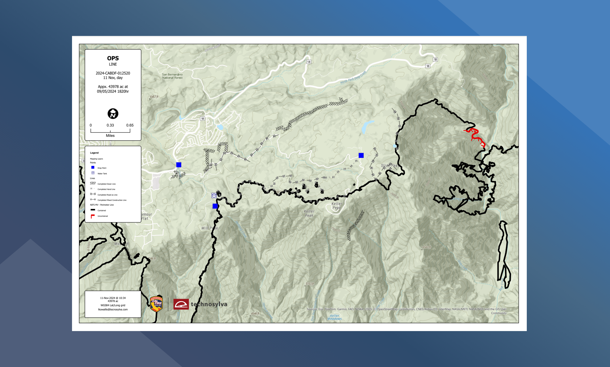Click the north arrow compass icon
The width and height of the screenshot is (610, 367).
tap(113, 114)
